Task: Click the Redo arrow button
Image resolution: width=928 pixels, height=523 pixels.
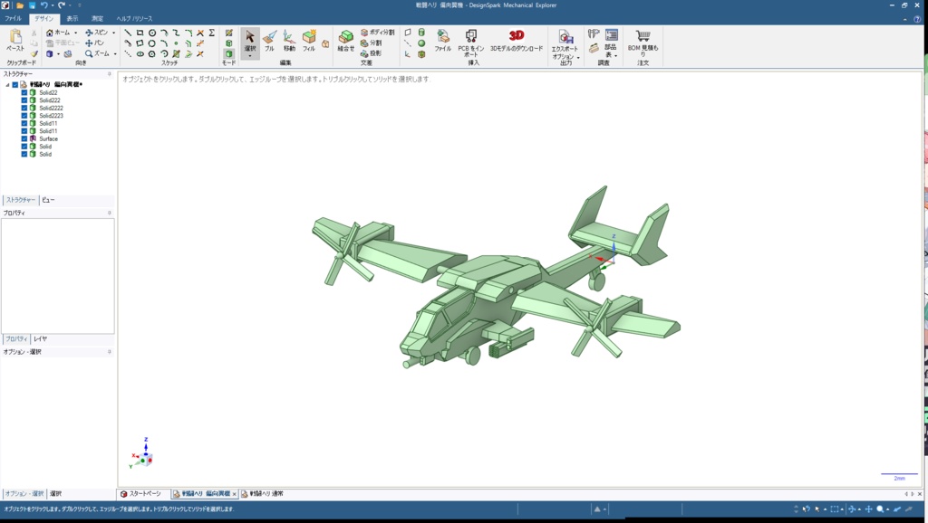Action: tap(61, 5)
